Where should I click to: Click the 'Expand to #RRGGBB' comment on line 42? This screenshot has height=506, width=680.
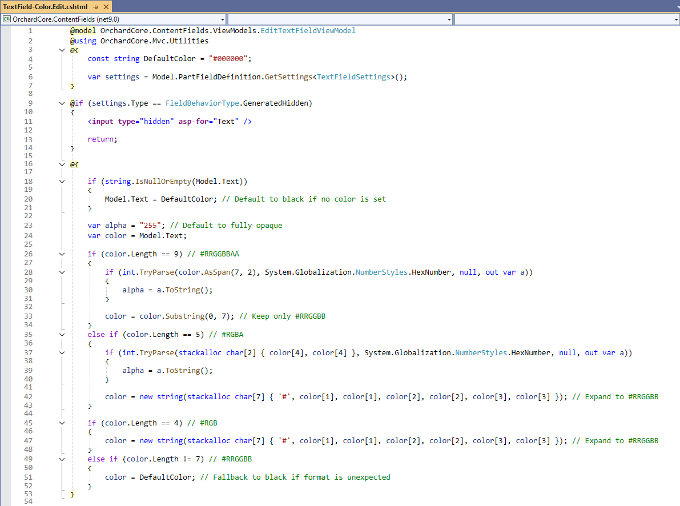[615, 397]
